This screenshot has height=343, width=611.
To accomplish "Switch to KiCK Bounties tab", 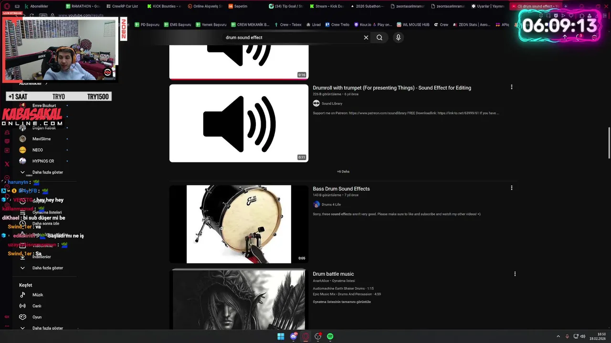I will point(164,6).
